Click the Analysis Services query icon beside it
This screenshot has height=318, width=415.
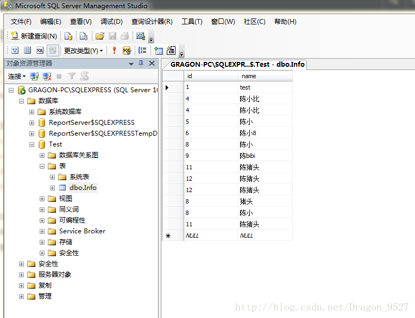click(x=84, y=36)
